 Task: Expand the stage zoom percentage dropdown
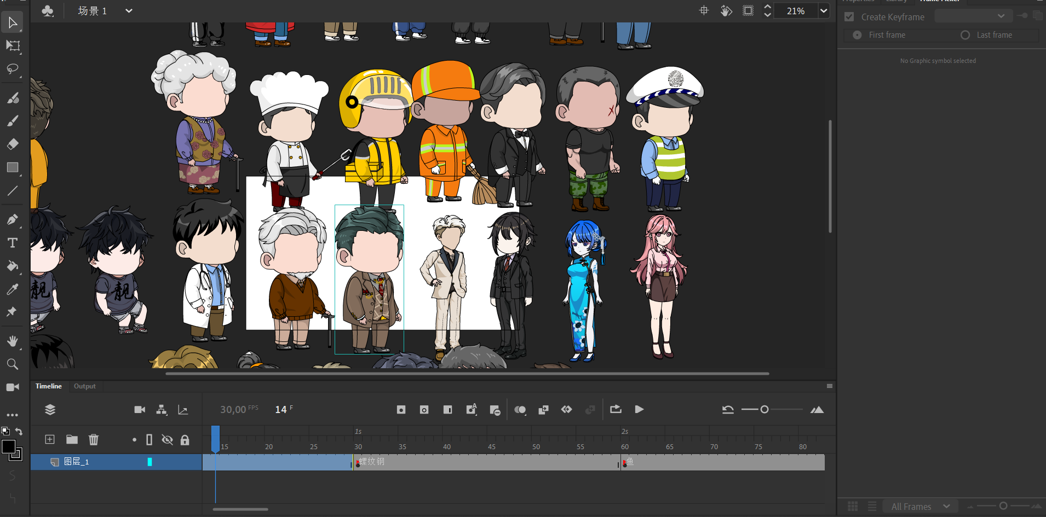[x=823, y=11]
